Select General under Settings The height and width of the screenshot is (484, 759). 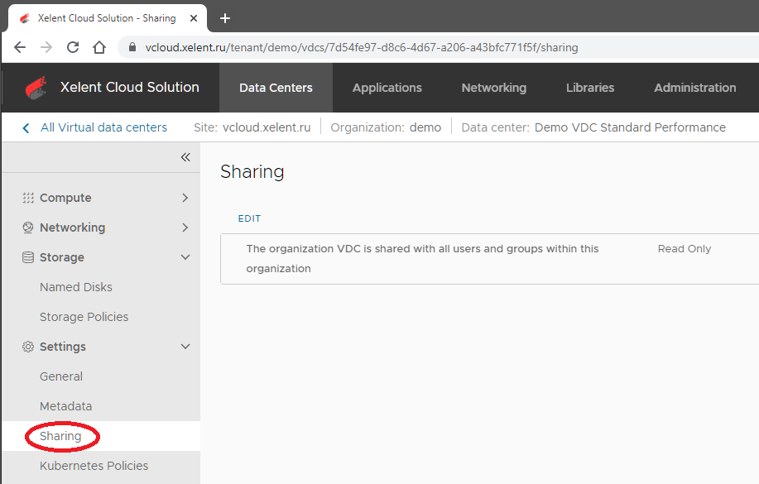tap(61, 376)
